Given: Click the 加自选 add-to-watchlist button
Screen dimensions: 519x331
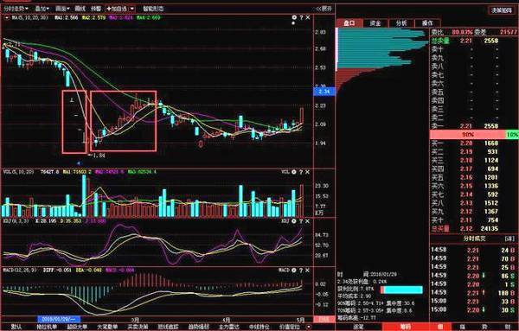Looking at the screenshot, I should (x=117, y=9).
